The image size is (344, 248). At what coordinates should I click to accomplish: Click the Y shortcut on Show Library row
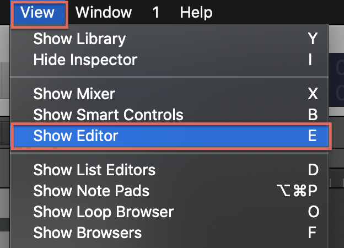pyautogui.click(x=313, y=39)
